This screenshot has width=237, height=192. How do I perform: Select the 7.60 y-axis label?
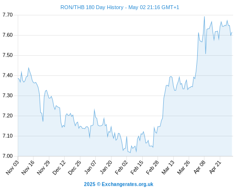[8, 35]
